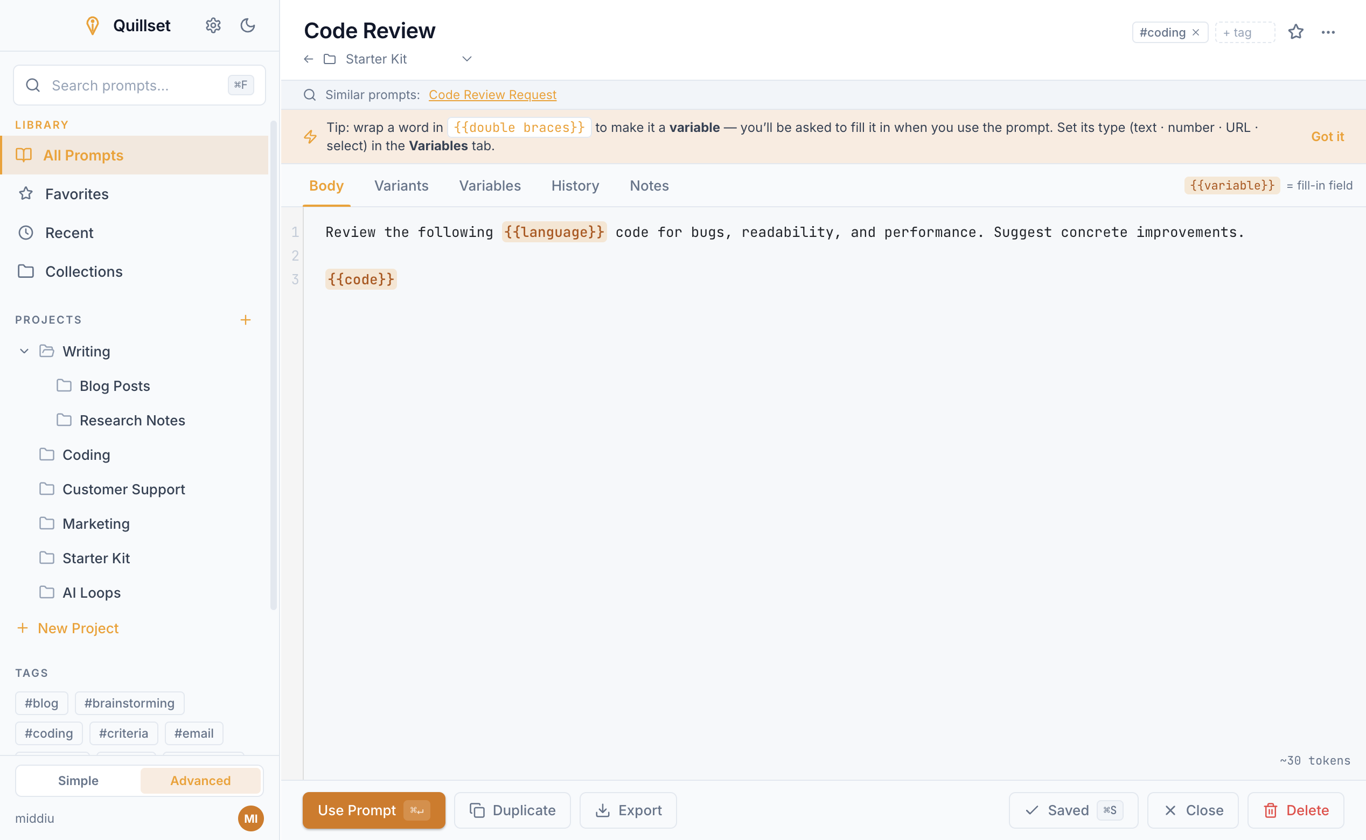
Task: Click the Use Prompt button
Action: [374, 810]
